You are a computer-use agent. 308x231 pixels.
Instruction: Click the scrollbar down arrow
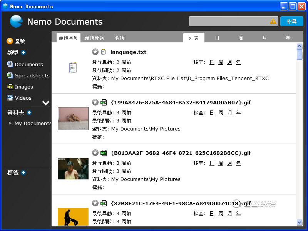pos(300,223)
